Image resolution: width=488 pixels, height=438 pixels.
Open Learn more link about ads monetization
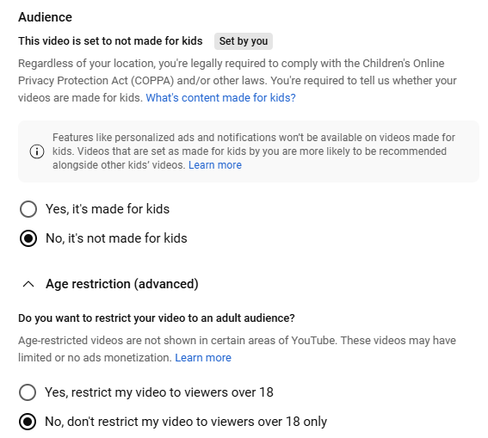(x=203, y=358)
